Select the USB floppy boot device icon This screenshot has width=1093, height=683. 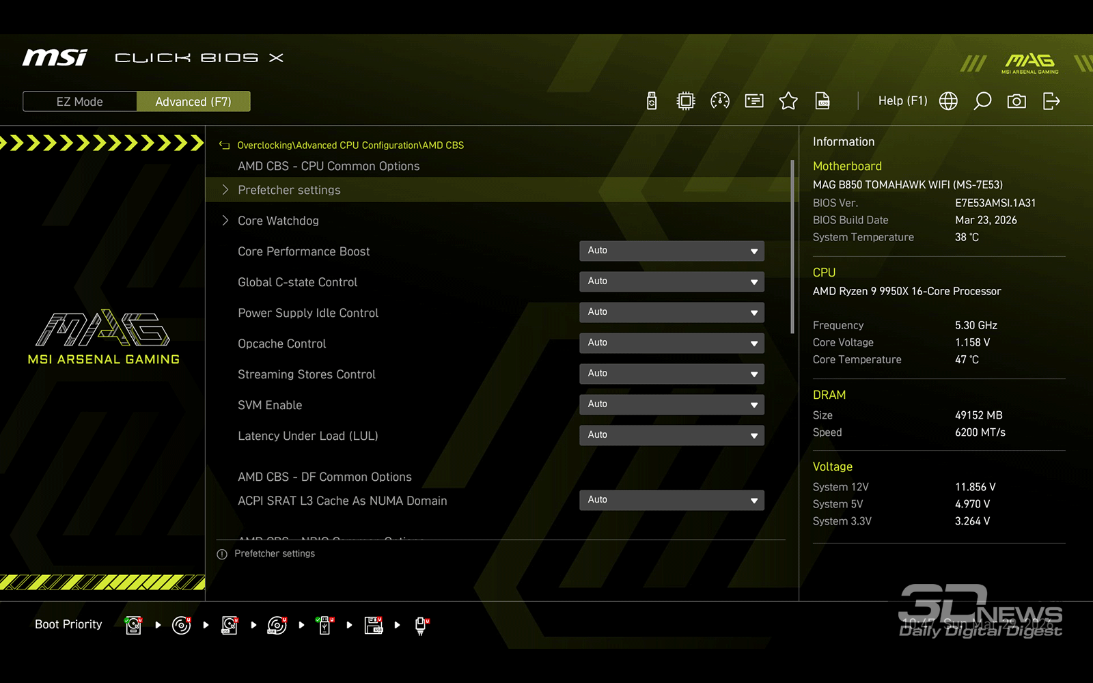373,625
